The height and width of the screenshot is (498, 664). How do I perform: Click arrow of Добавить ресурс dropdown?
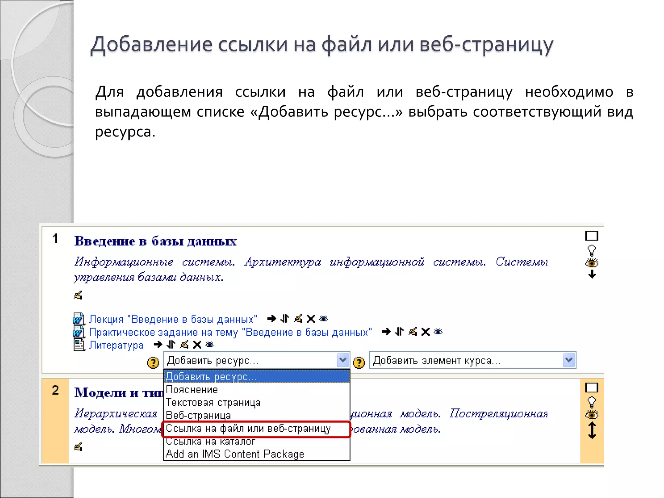click(x=343, y=360)
